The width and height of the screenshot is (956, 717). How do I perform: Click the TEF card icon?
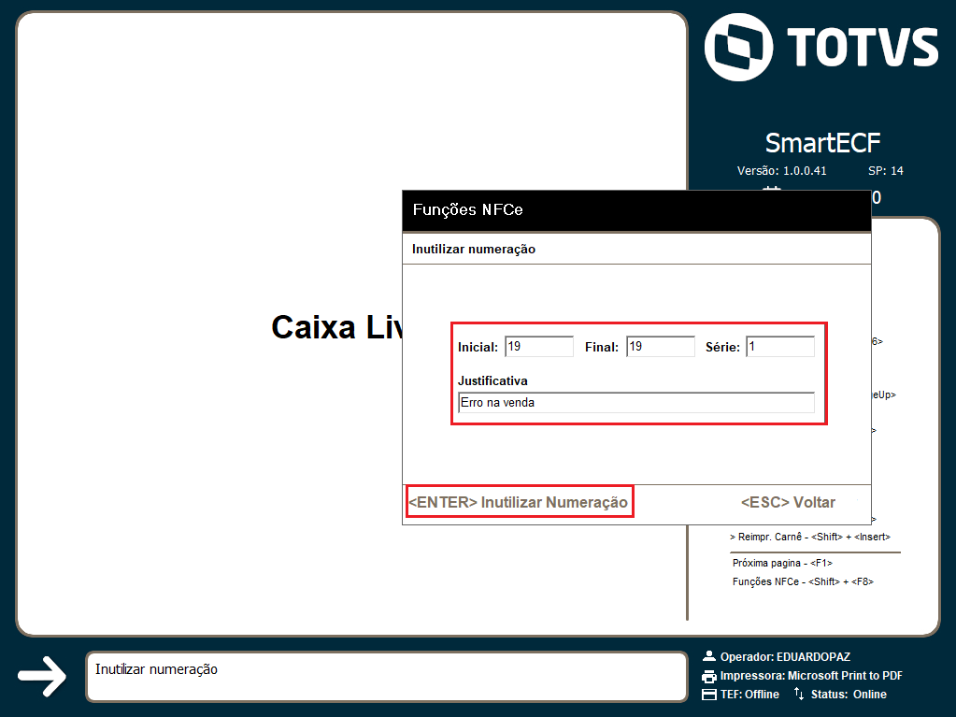tap(708, 695)
